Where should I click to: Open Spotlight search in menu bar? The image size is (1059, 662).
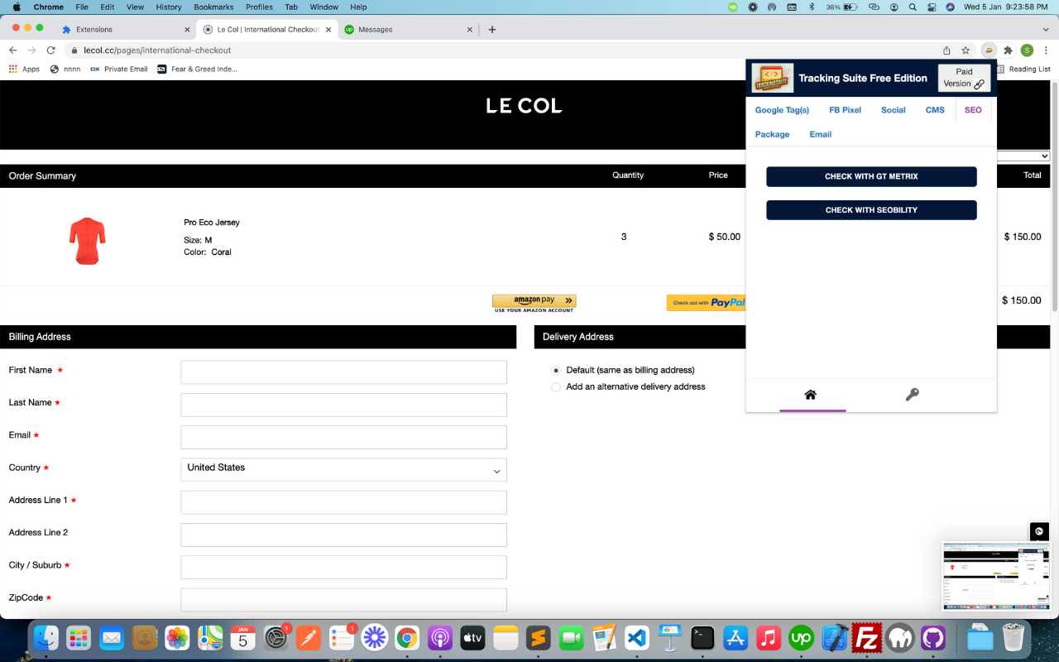click(913, 7)
